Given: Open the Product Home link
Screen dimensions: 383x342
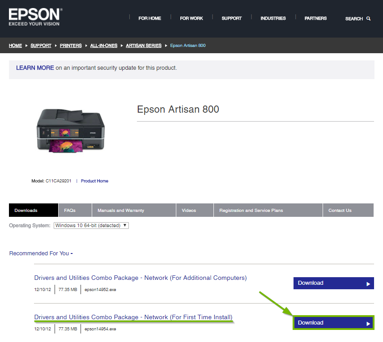Looking at the screenshot, I should coord(94,181).
